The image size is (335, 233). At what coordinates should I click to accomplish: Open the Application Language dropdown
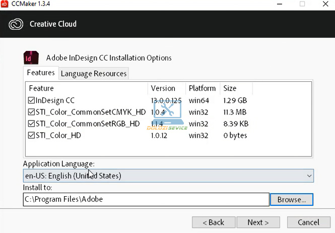(x=168, y=176)
